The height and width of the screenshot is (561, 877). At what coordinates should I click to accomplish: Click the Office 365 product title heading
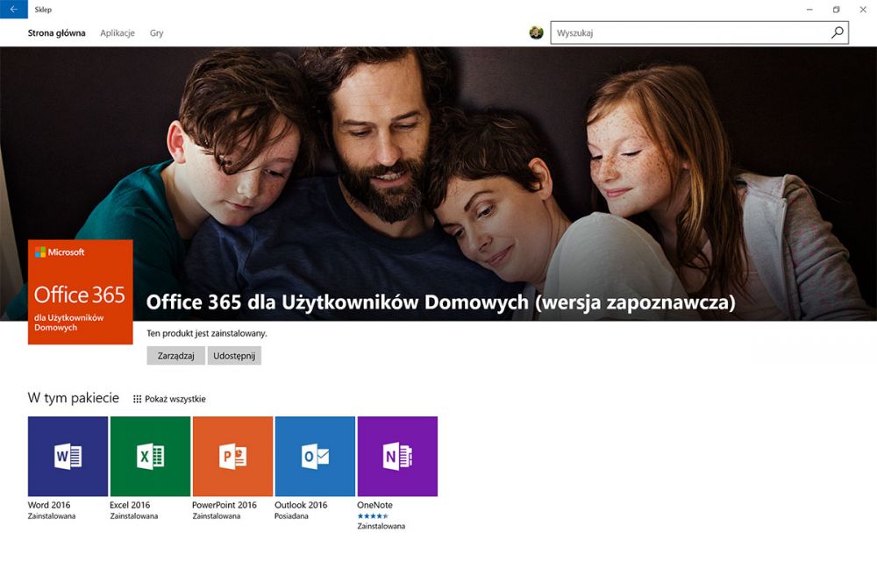[441, 302]
